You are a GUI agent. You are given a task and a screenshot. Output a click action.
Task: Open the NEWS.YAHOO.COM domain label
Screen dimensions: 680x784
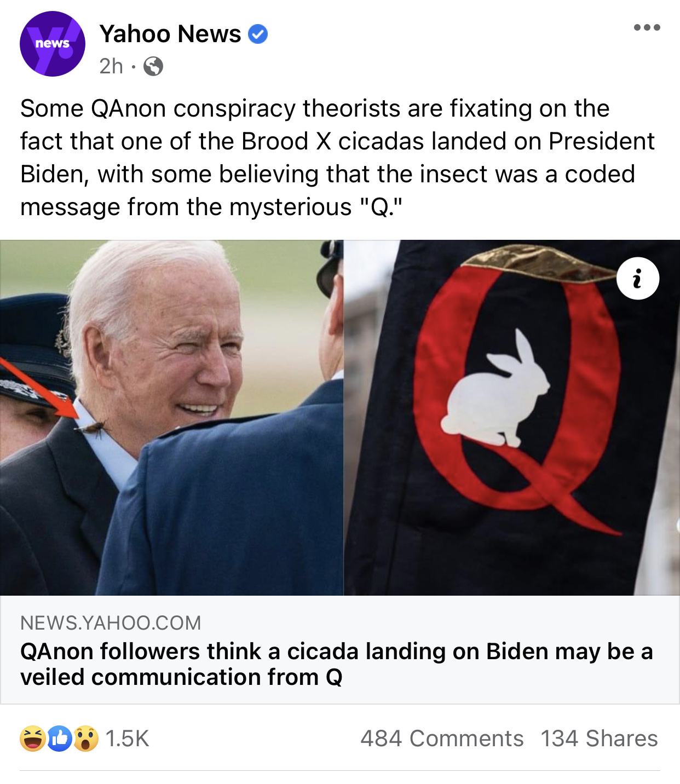pyautogui.click(x=111, y=622)
